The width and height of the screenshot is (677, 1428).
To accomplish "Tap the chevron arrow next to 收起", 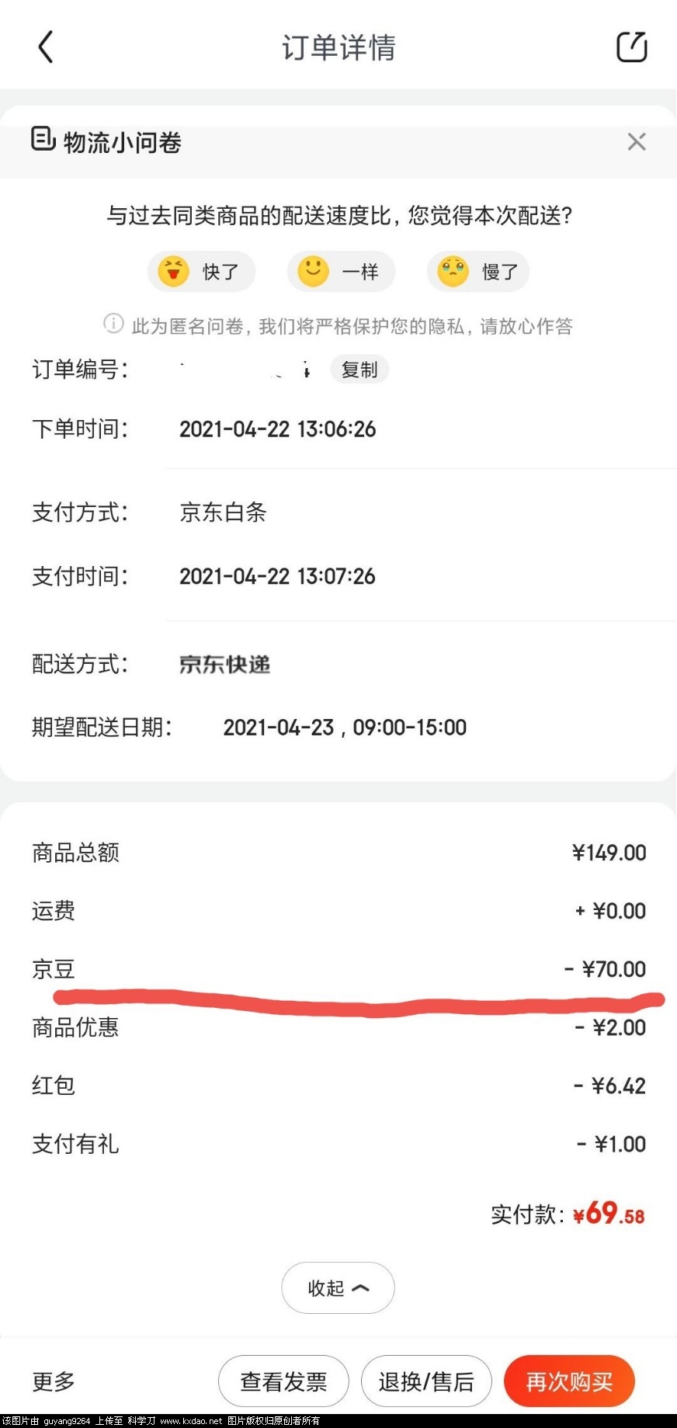I will [361, 1287].
